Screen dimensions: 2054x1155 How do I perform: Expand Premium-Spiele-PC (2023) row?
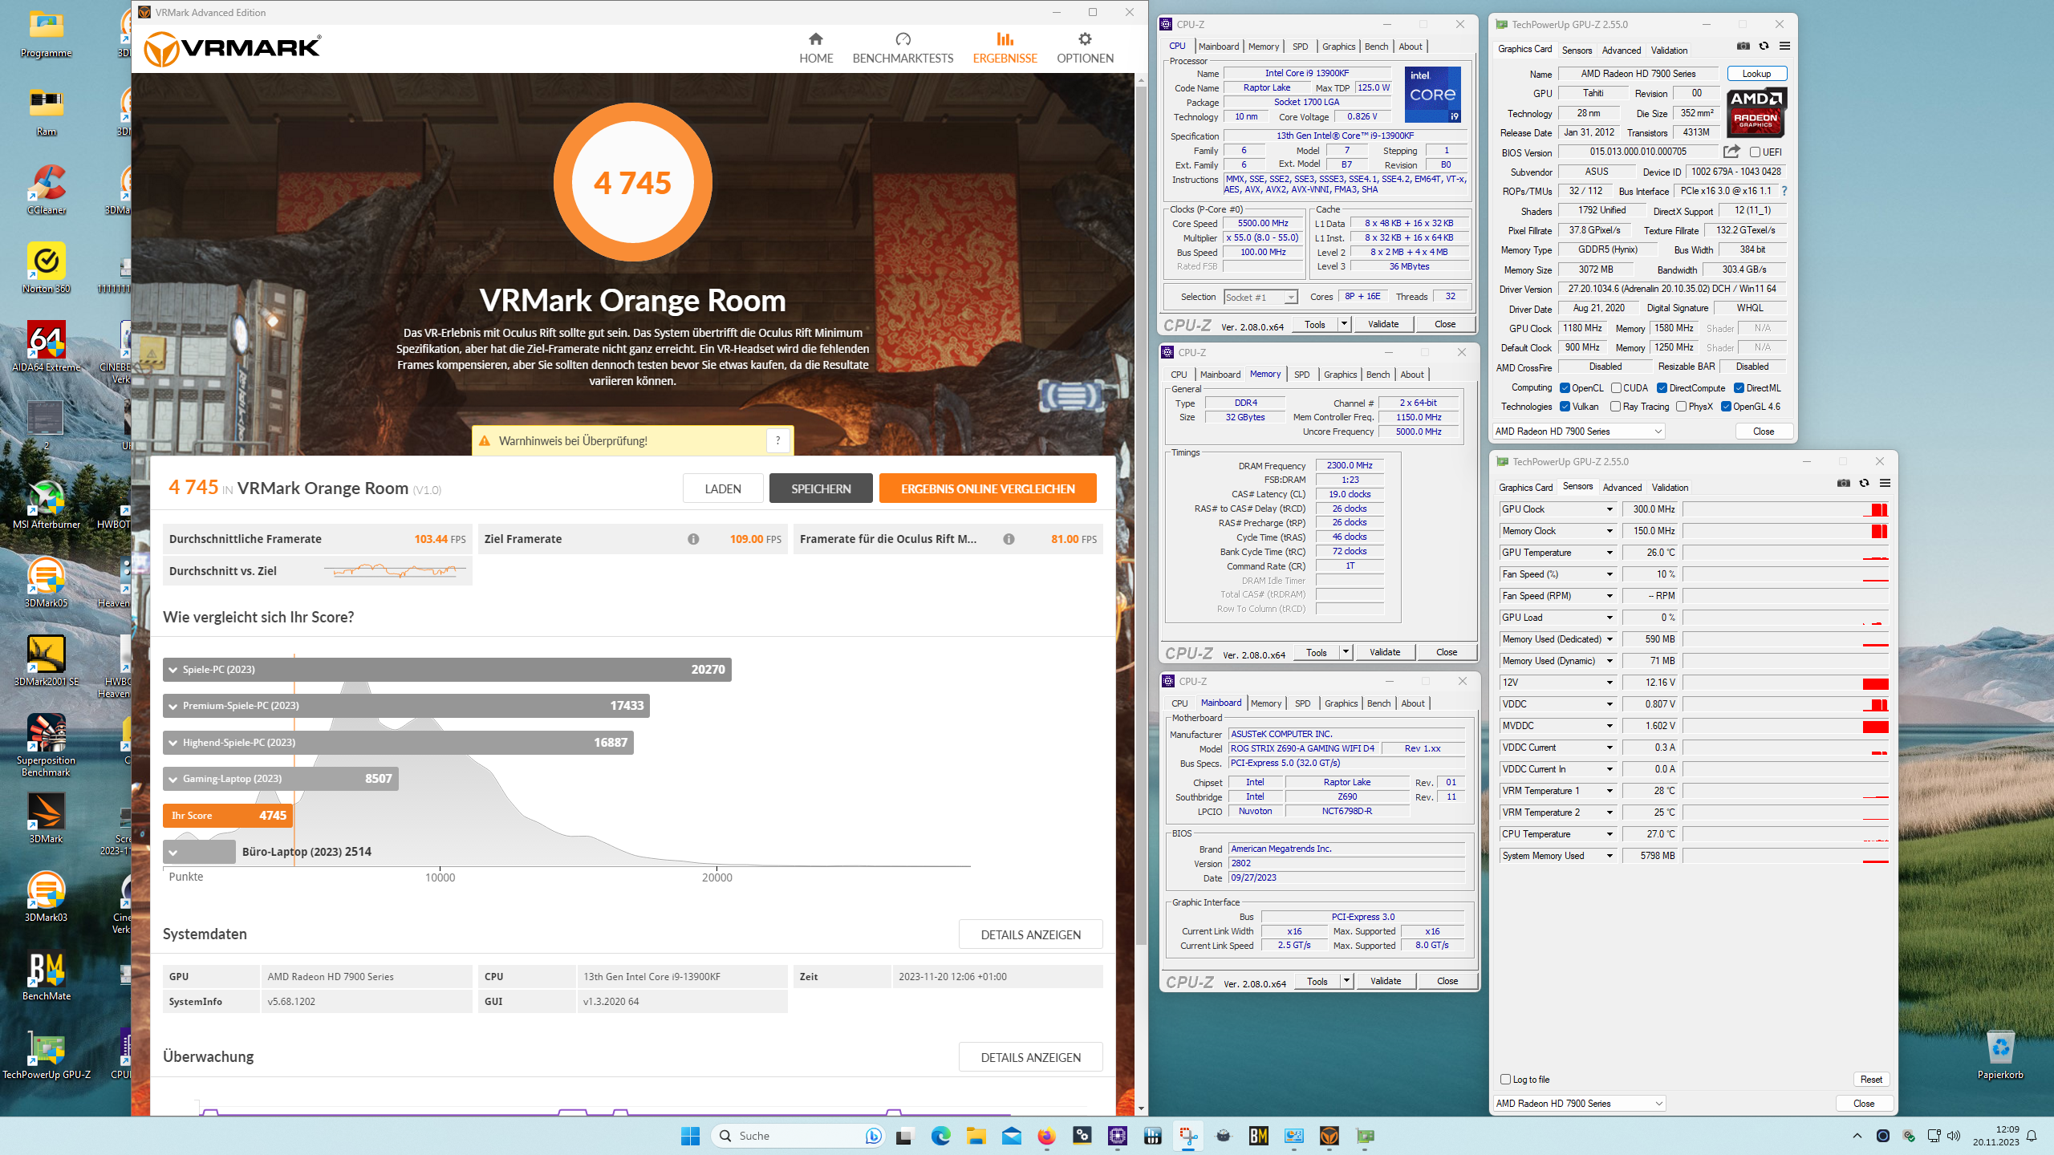[406, 706]
